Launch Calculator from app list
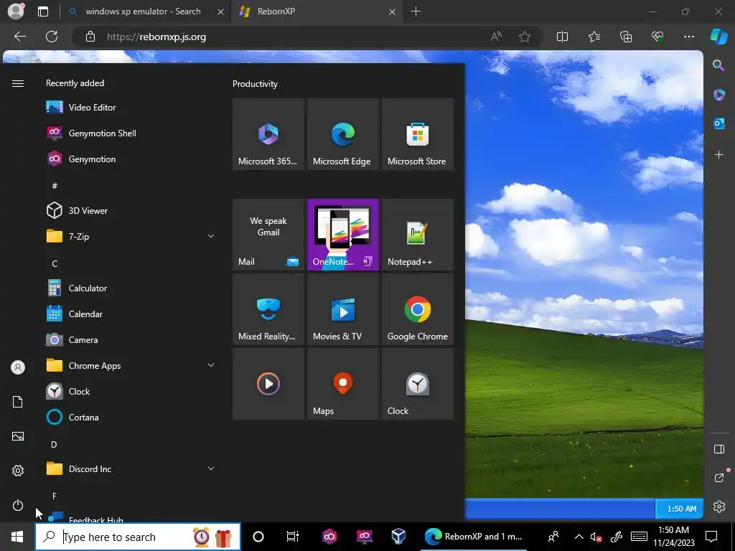The width and height of the screenshot is (735, 551). (130, 288)
